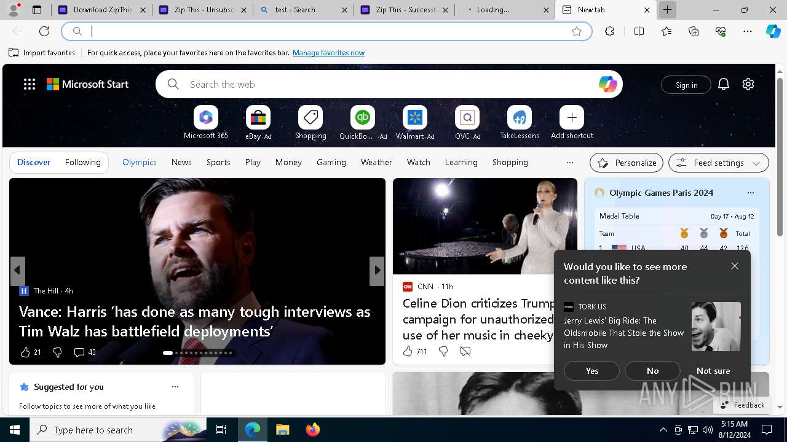Image resolution: width=787 pixels, height=442 pixels.
Task: Like the Vance article thumbs up
Action: [x=25, y=352]
